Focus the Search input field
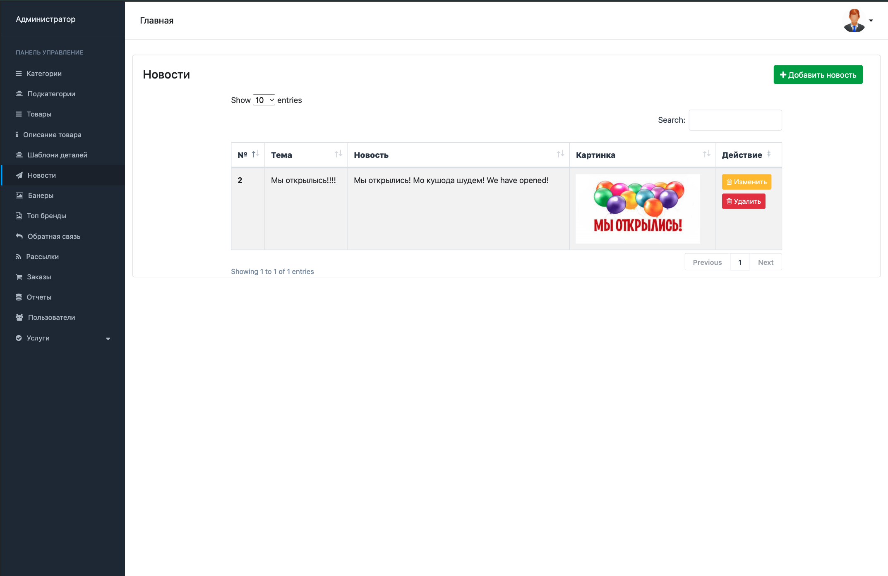888x576 pixels. 735,120
